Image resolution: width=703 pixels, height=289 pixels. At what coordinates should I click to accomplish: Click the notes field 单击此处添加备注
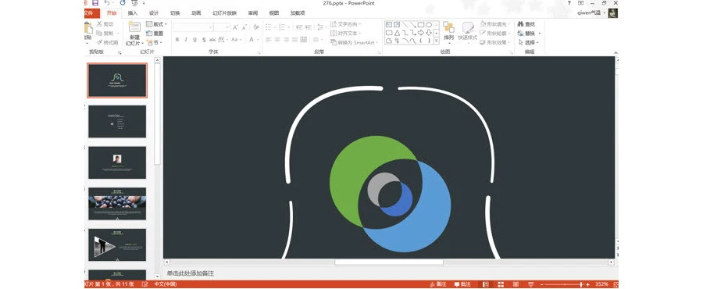[191, 273]
